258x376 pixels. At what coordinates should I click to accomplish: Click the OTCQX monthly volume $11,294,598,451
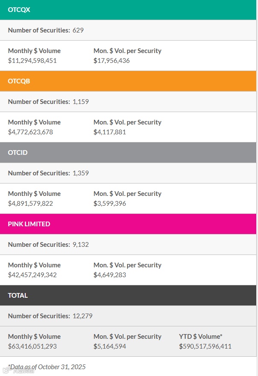tap(33, 61)
